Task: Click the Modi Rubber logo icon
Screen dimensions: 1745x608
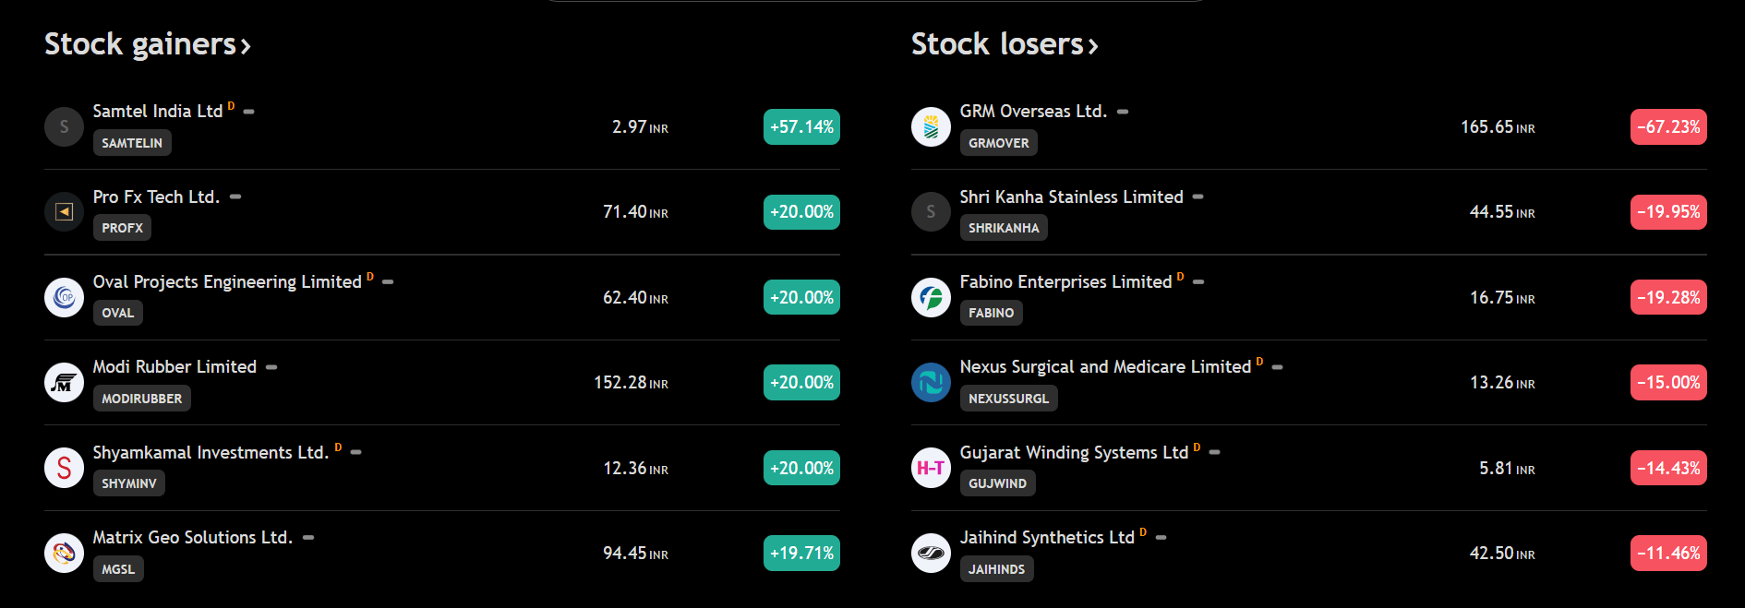Action: tap(64, 382)
